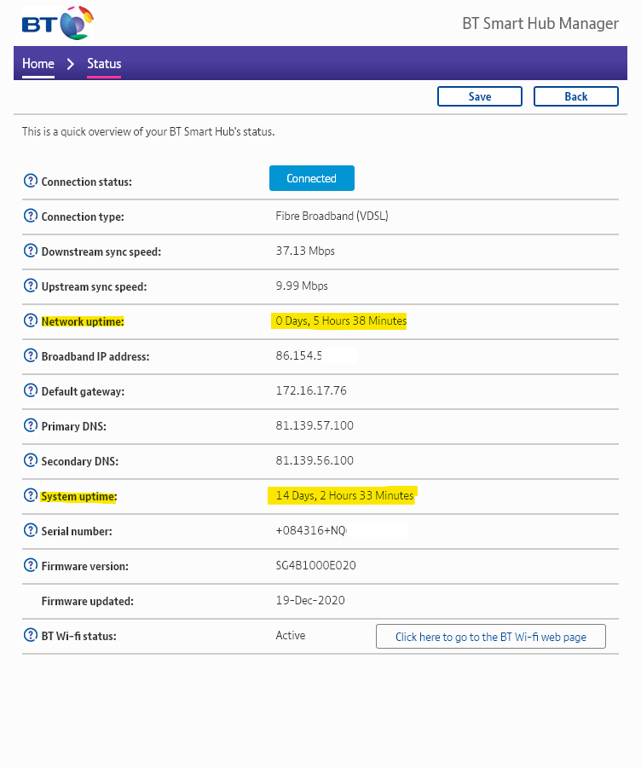The image size is (641, 768).
Task: Click the Secondary DNS help icon
Action: pyautogui.click(x=32, y=460)
